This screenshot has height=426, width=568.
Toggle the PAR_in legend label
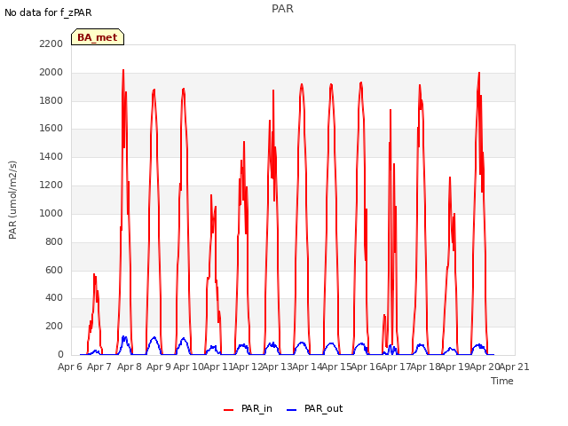(x=256, y=408)
